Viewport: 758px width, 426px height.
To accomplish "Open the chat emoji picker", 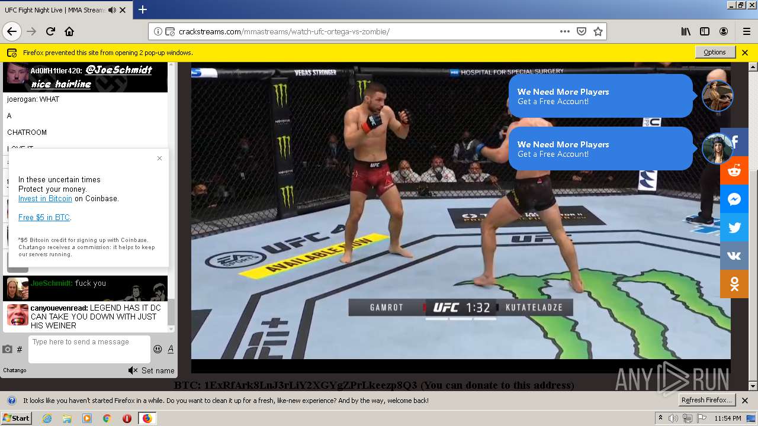I will click(158, 349).
